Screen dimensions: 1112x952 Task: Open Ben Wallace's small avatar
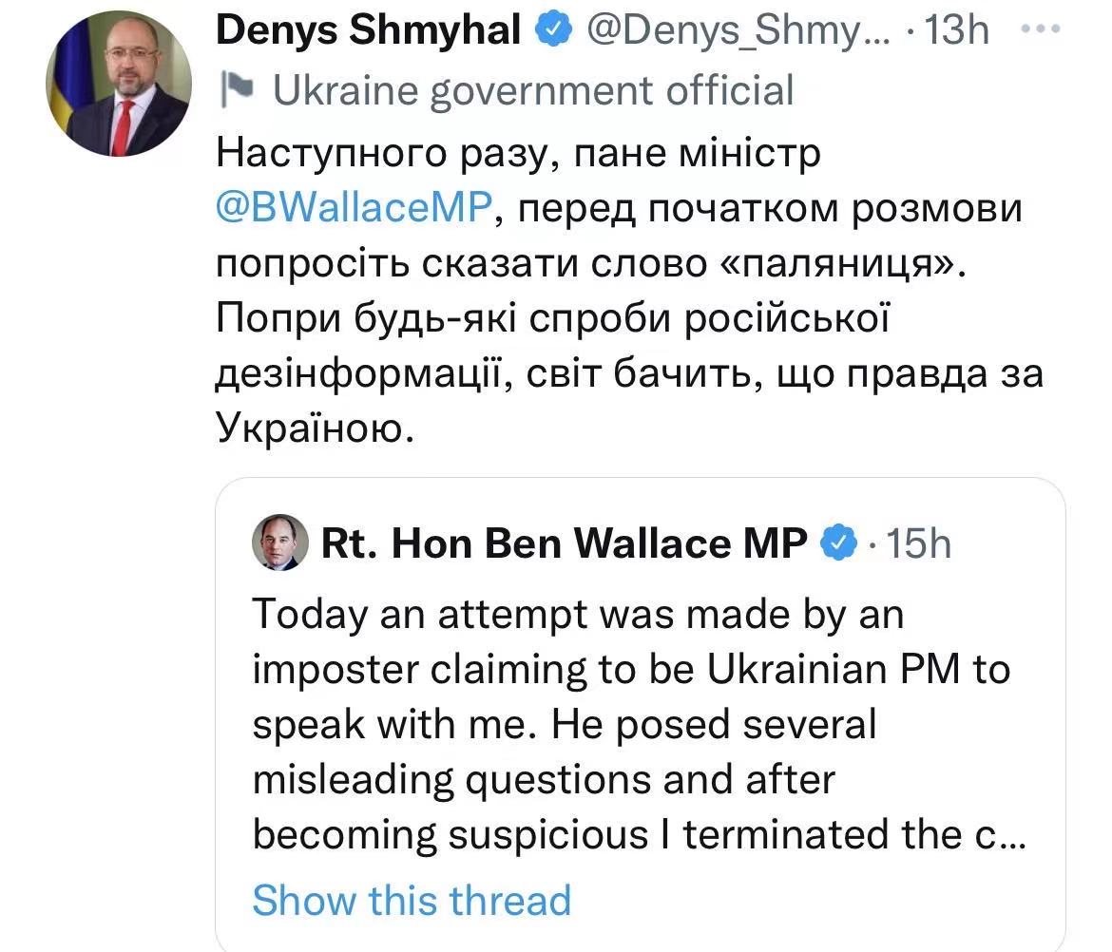coord(279,543)
